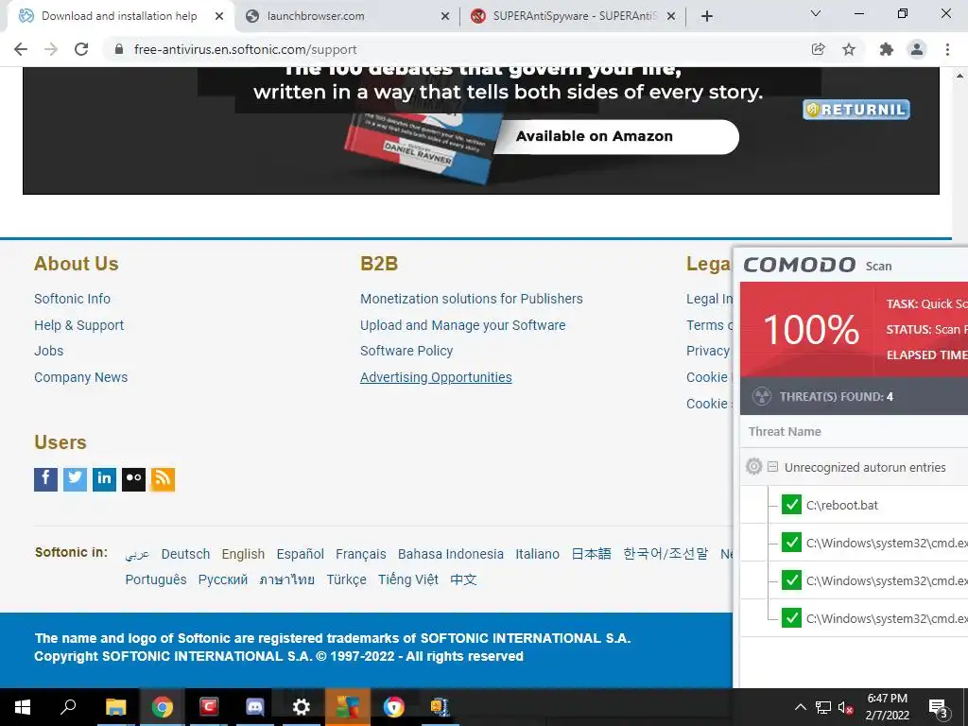
Task: Open File Explorer from the taskbar
Action: 115,707
